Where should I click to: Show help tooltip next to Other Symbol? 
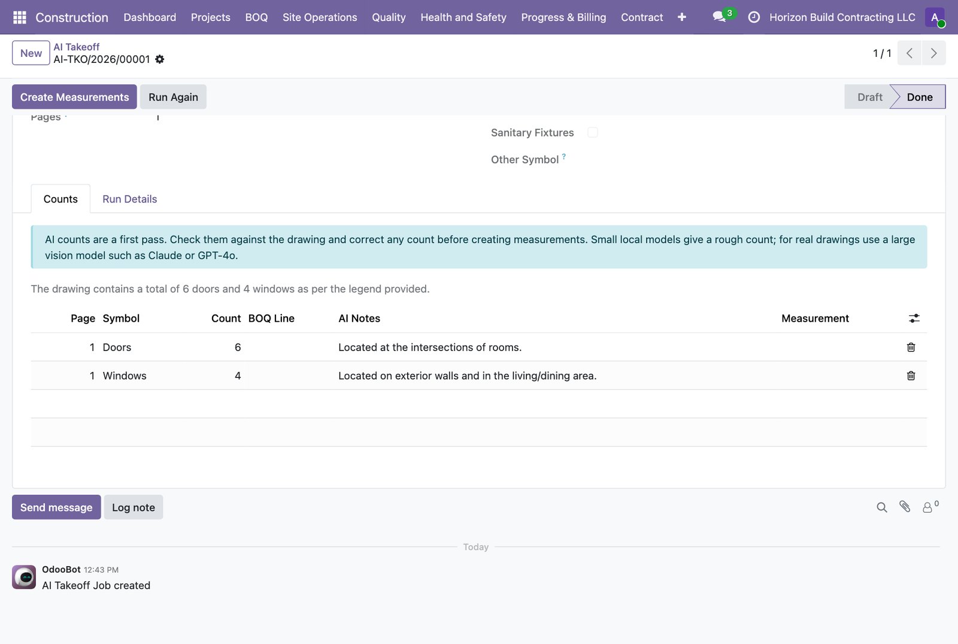564,156
